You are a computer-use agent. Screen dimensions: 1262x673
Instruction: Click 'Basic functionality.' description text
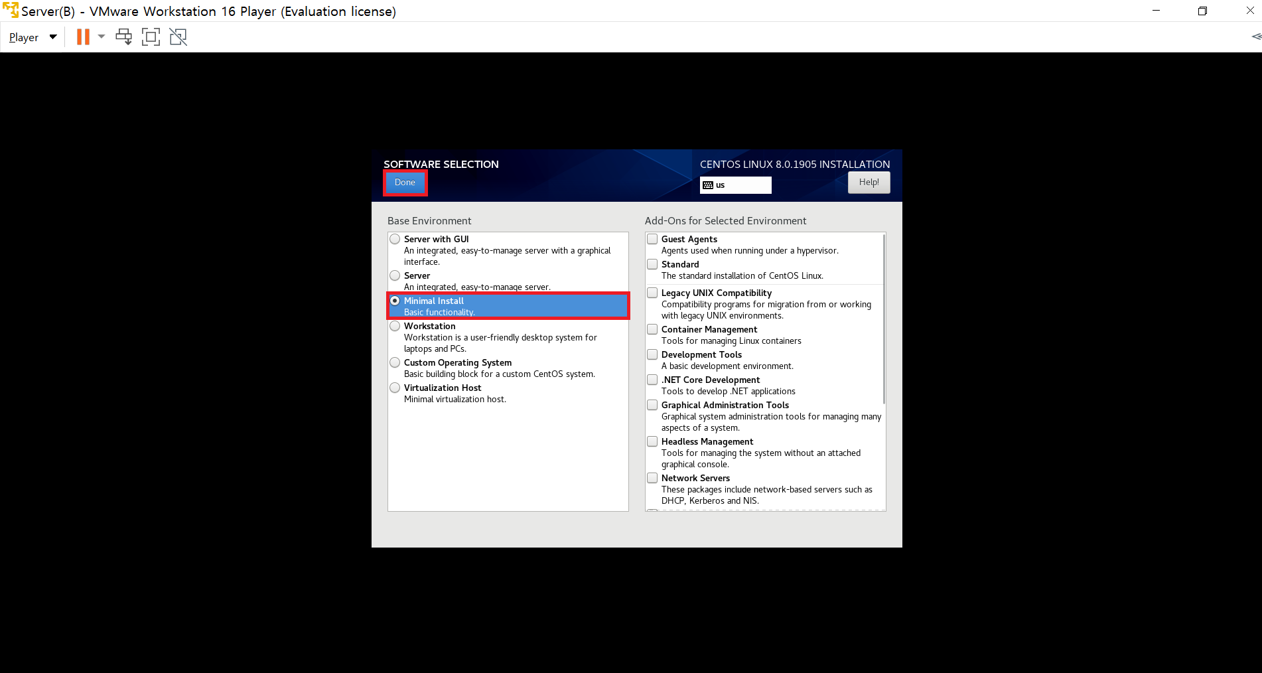click(439, 313)
